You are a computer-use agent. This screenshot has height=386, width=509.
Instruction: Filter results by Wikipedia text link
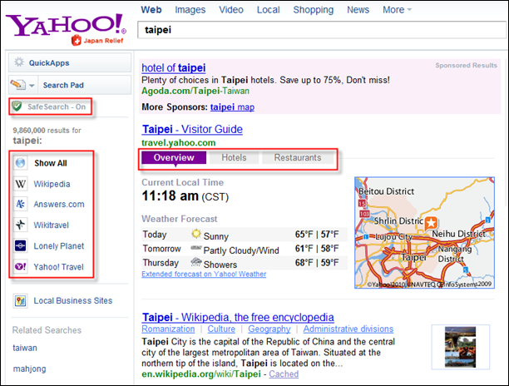coord(52,184)
